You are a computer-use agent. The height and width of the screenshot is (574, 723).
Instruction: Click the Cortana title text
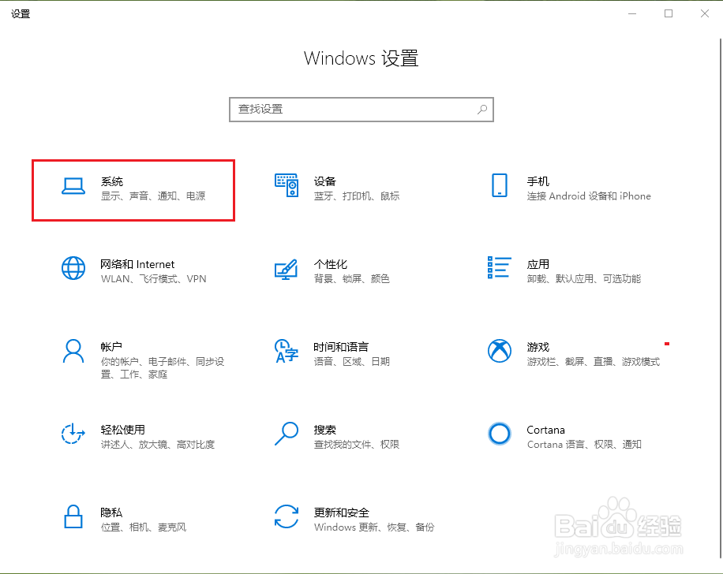[546, 430]
